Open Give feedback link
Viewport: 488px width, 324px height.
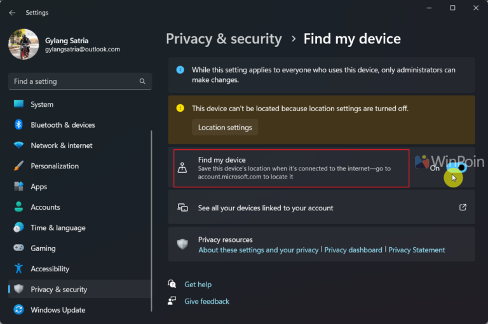click(207, 301)
